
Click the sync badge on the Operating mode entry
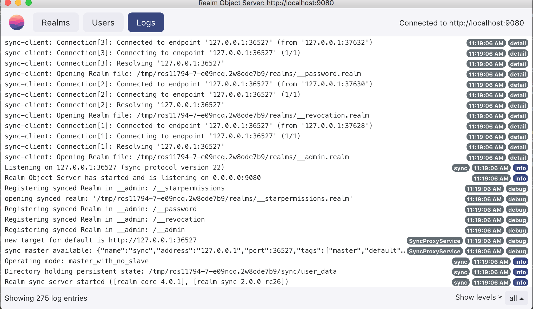point(460,262)
